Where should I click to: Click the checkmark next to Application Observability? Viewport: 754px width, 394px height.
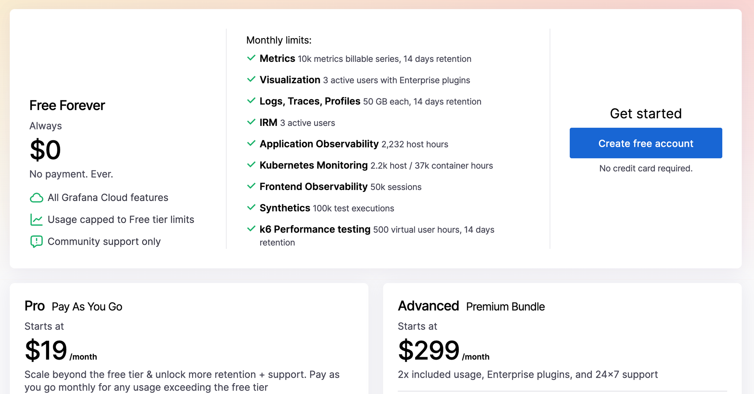click(252, 143)
